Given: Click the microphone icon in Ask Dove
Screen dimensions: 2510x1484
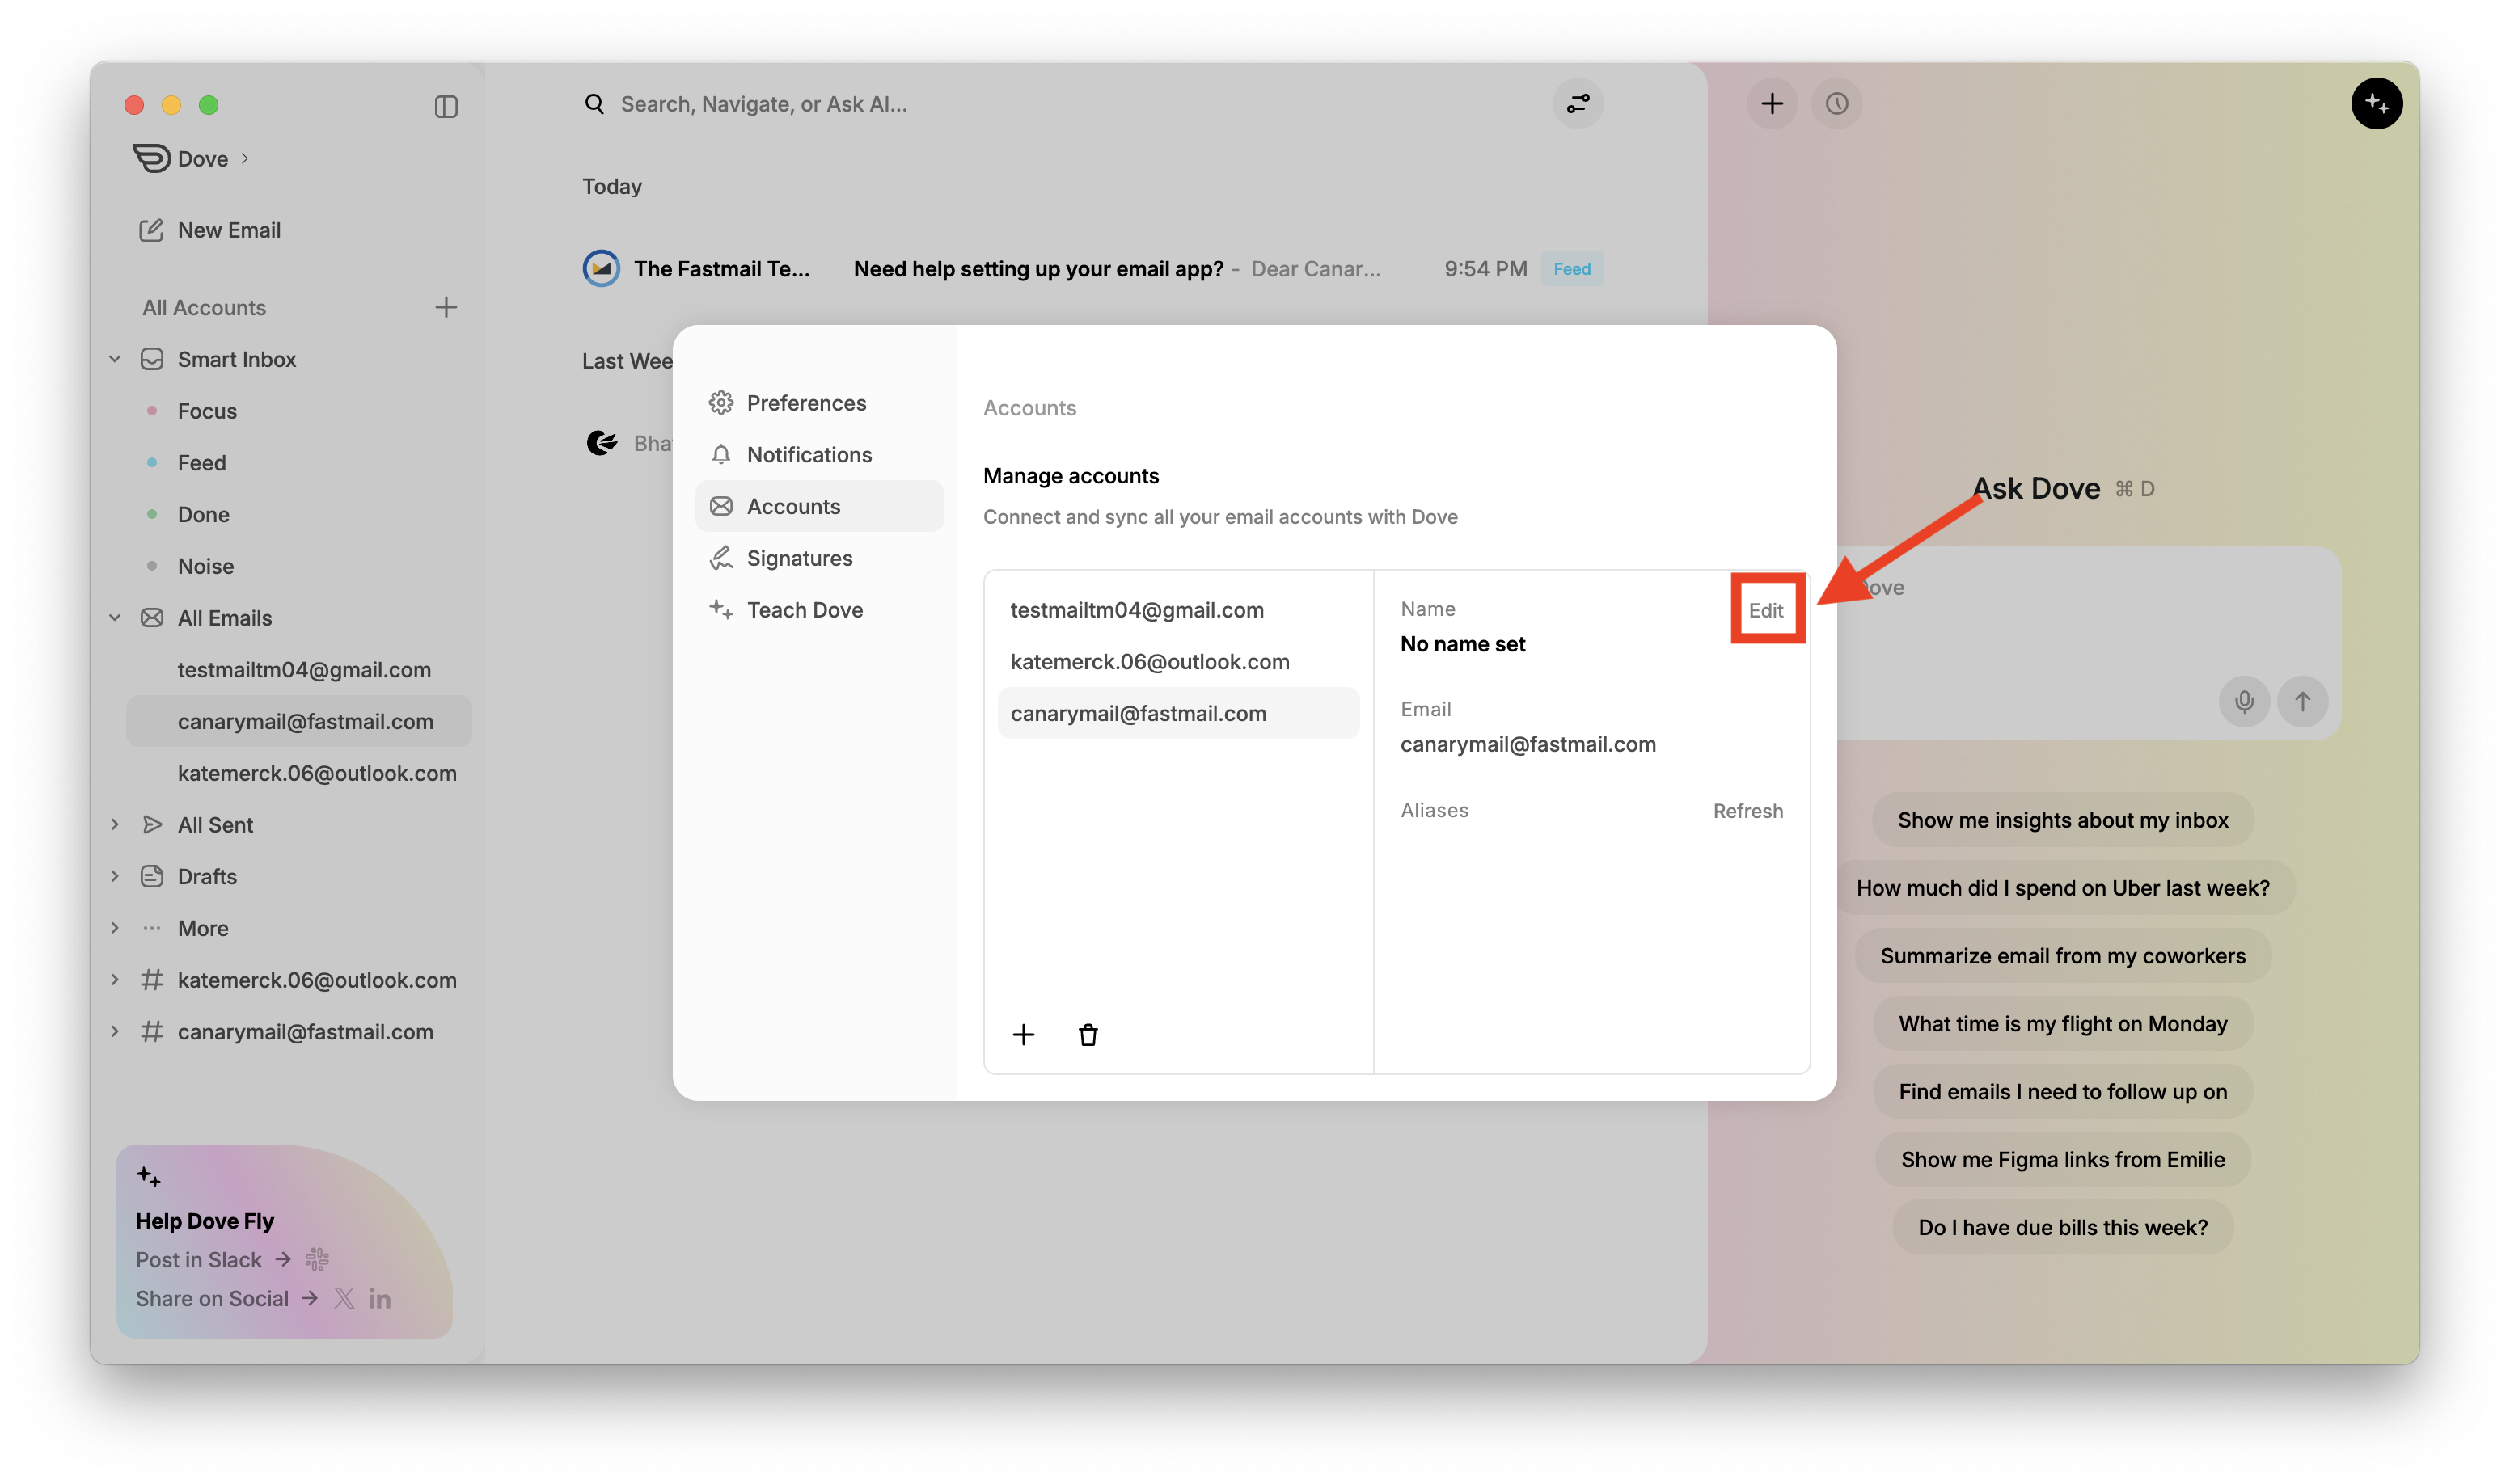Looking at the screenshot, I should (2244, 701).
